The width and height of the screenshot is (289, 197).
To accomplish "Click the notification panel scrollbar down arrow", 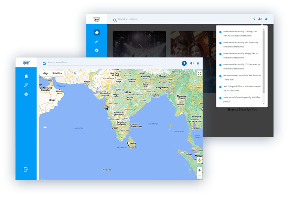I will 264,103.
